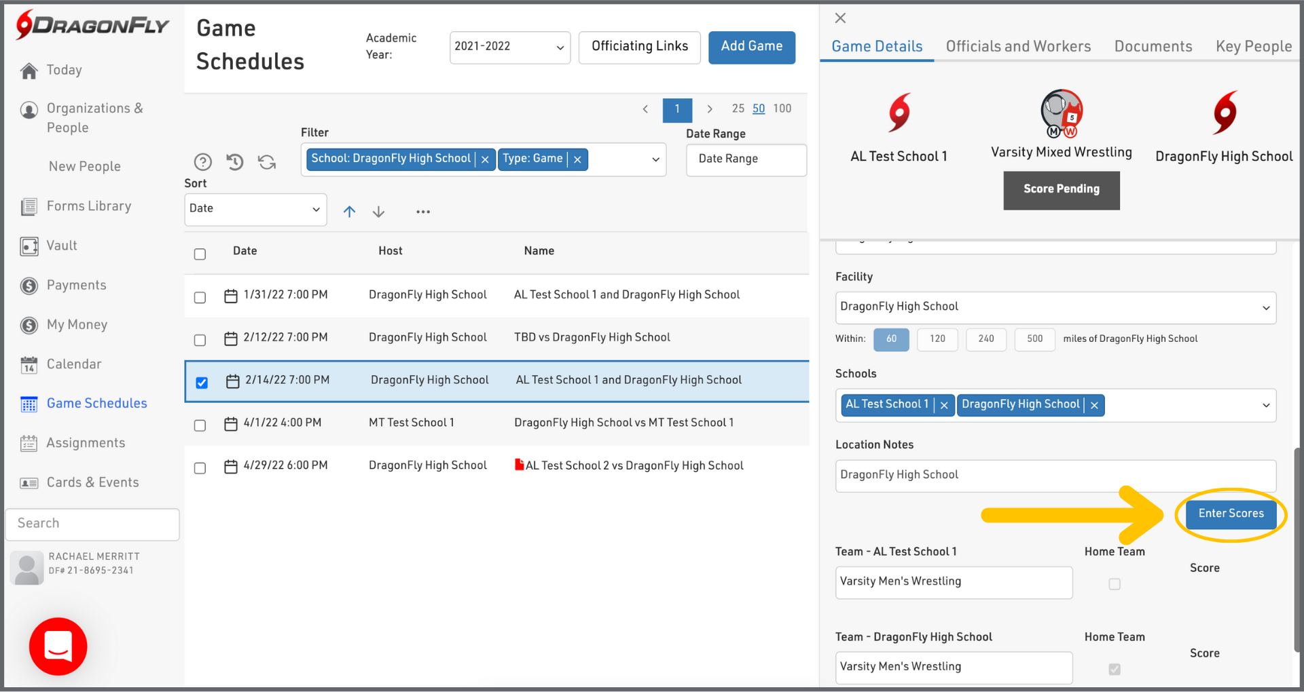
Task: Open the Documents tab
Action: click(1153, 46)
